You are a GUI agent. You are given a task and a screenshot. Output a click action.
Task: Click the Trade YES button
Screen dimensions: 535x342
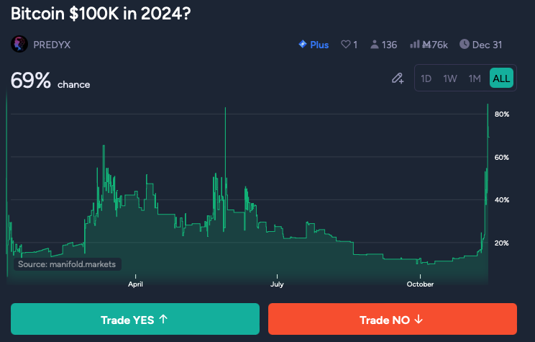coord(135,319)
